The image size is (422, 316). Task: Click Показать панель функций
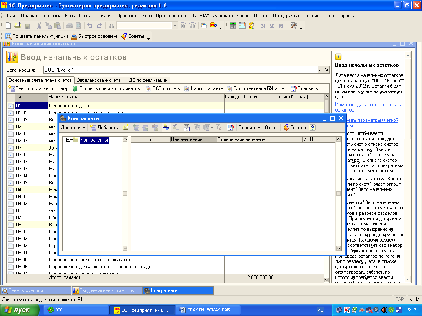(x=37, y=36)
